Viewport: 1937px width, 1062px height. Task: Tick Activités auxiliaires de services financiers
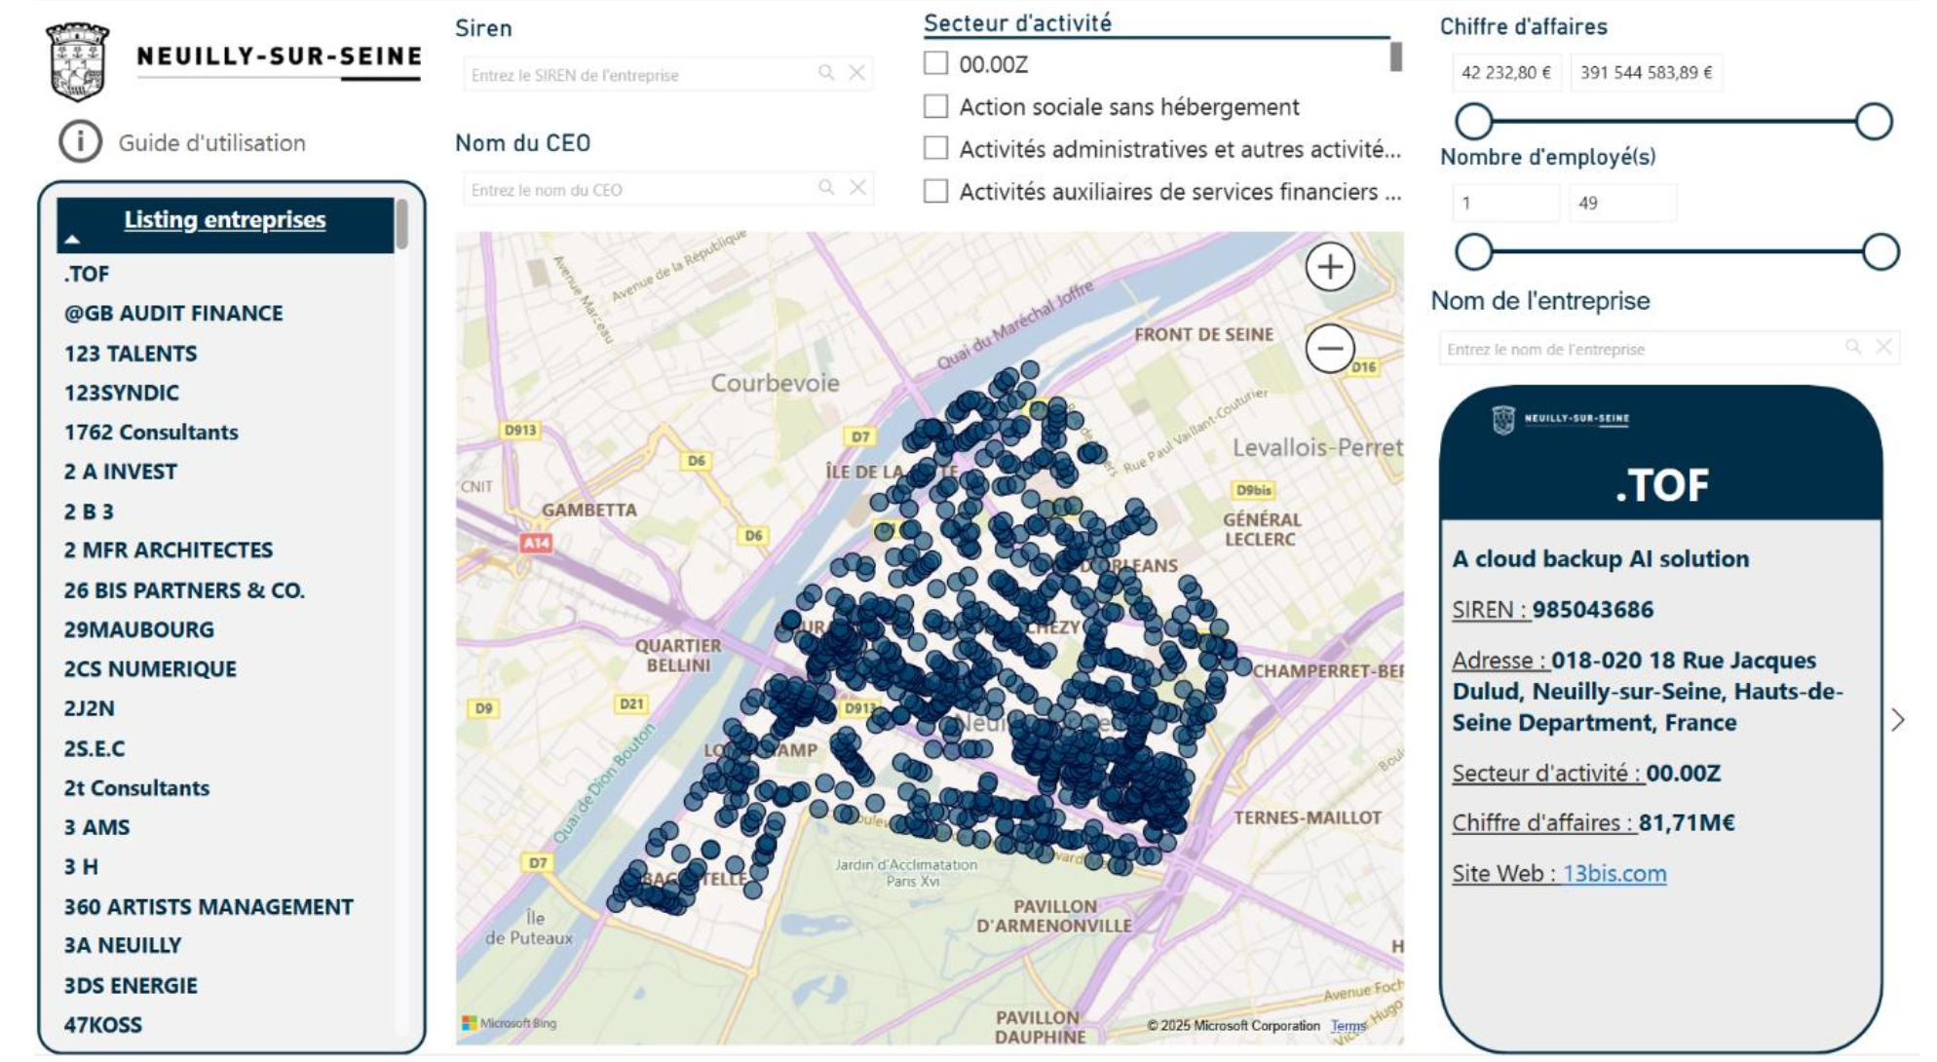coord(935,191)
